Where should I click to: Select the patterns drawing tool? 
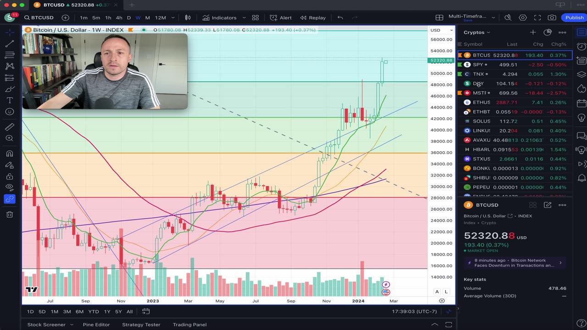click(9, 66)
